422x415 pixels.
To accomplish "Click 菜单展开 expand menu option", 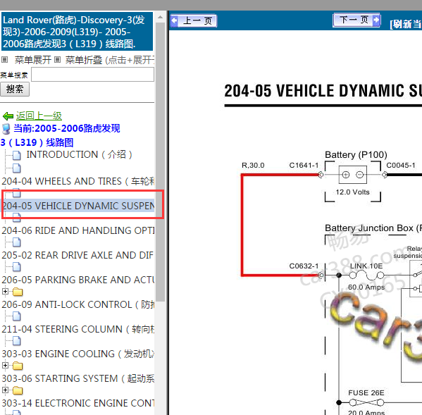I will (x=33, y=60).
